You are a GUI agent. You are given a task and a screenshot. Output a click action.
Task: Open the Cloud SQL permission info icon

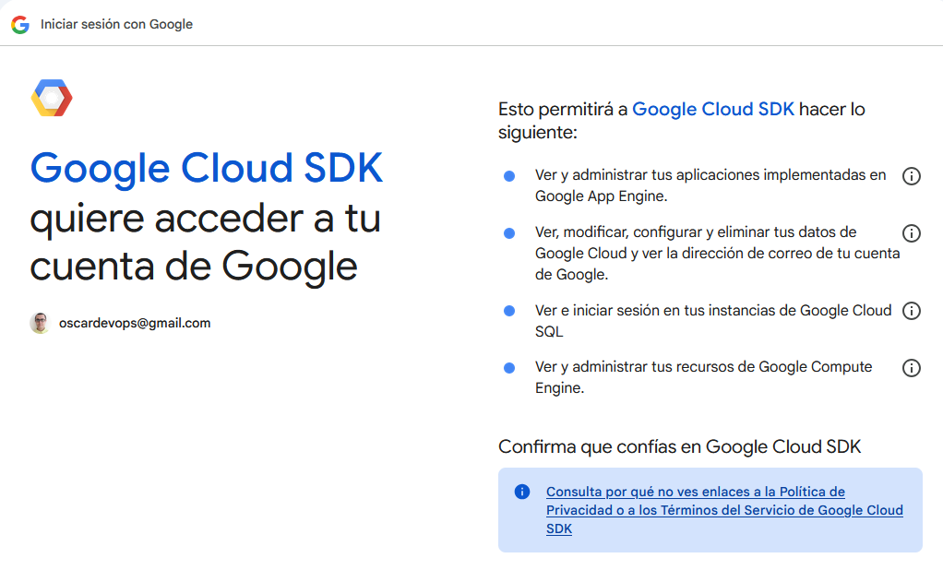912,311
